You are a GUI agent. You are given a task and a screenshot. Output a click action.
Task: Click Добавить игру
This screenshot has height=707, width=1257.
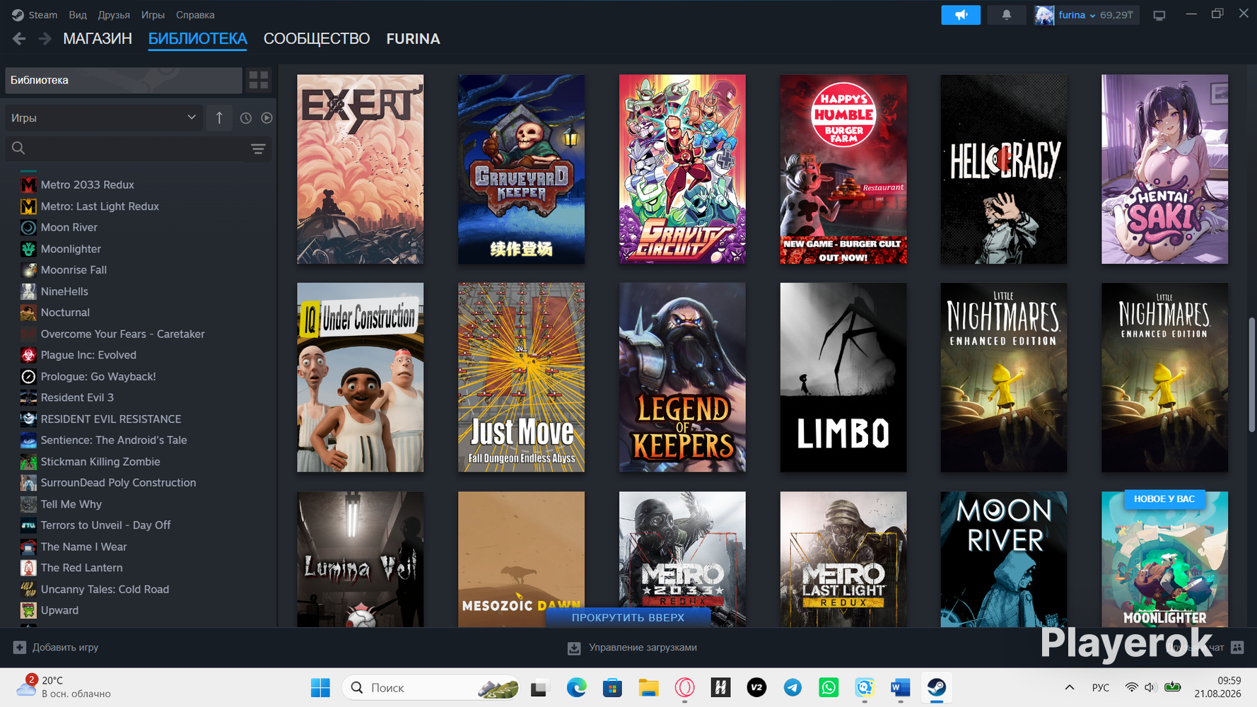tap(56, 647)
